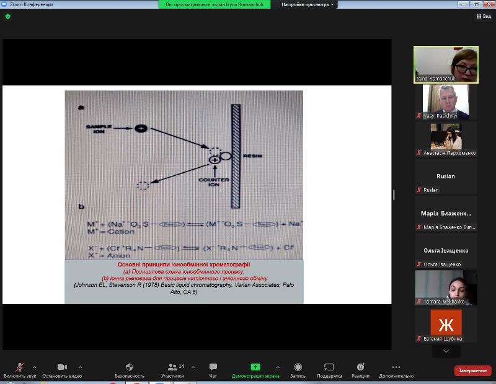Click the shared slide title Основні принципи іонообмінної хроматографії
496x384 pixels.
(184, 264)
